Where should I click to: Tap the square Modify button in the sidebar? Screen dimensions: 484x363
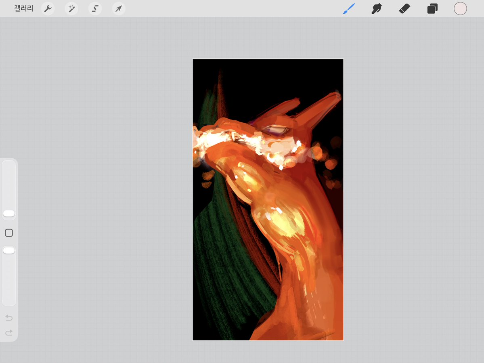click(9, 233)
